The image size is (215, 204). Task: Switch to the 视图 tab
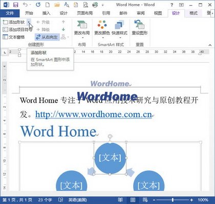pos(158,13)
